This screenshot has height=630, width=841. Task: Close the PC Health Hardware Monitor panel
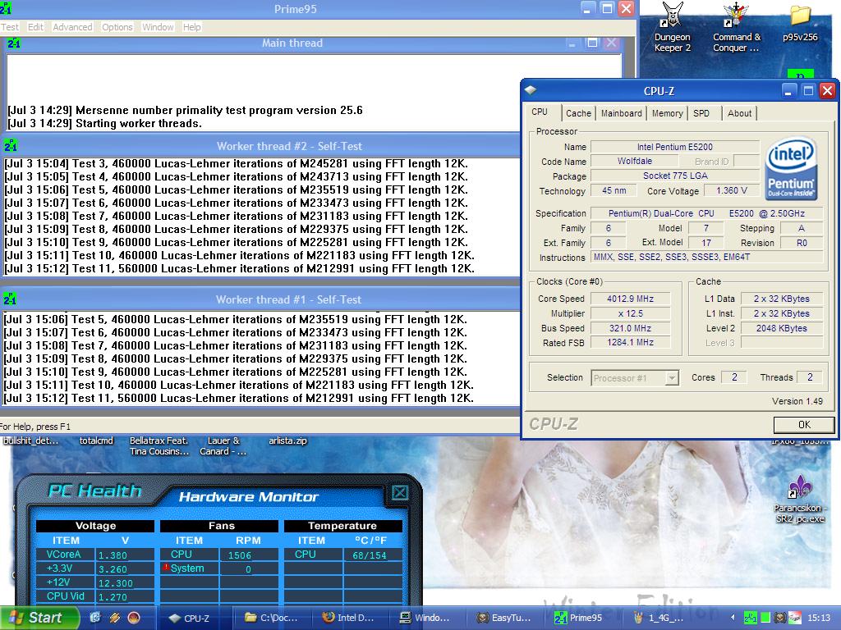pyautogui.click(x=400, y=492)
